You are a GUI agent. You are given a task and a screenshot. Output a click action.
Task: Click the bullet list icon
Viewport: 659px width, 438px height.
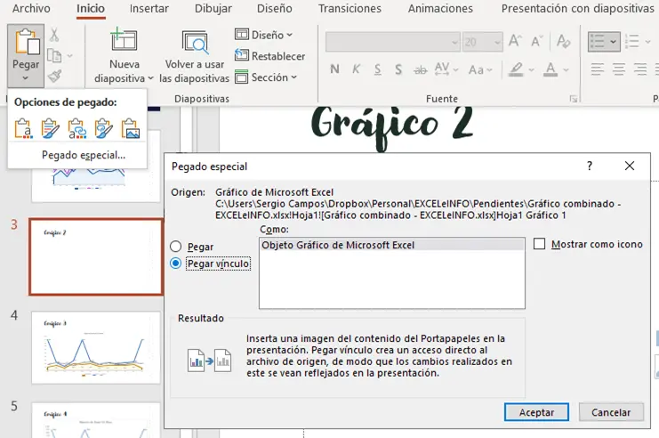tap(598, 42)
